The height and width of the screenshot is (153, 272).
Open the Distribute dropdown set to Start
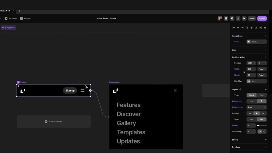[x=256, y=107]
